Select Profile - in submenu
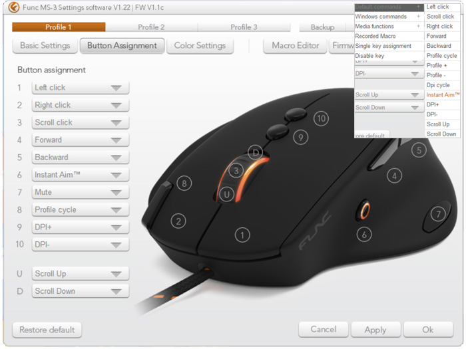 click(x=443, y=75)
